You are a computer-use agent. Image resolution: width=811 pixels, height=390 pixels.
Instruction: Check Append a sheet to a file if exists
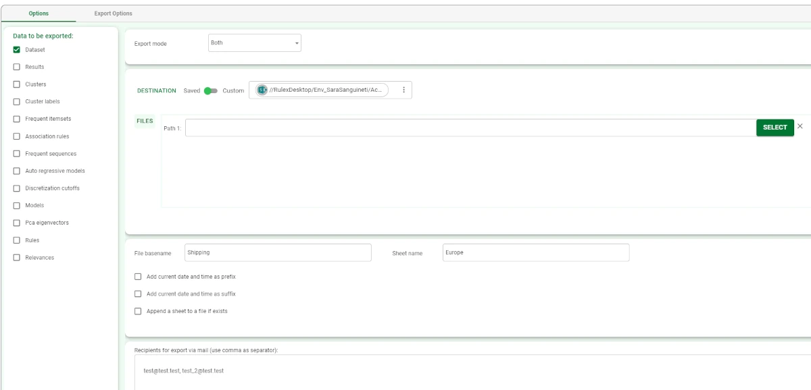[x=139, y=311]
